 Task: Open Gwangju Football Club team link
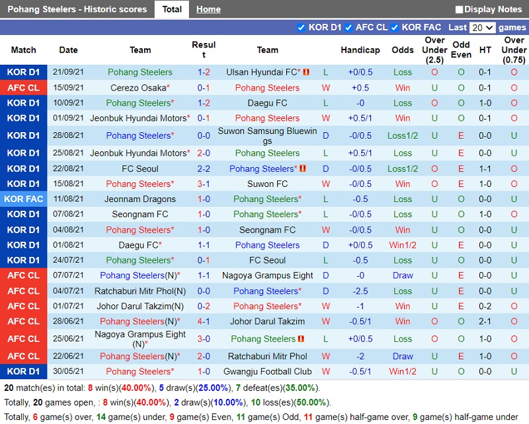tap(267, 371)
